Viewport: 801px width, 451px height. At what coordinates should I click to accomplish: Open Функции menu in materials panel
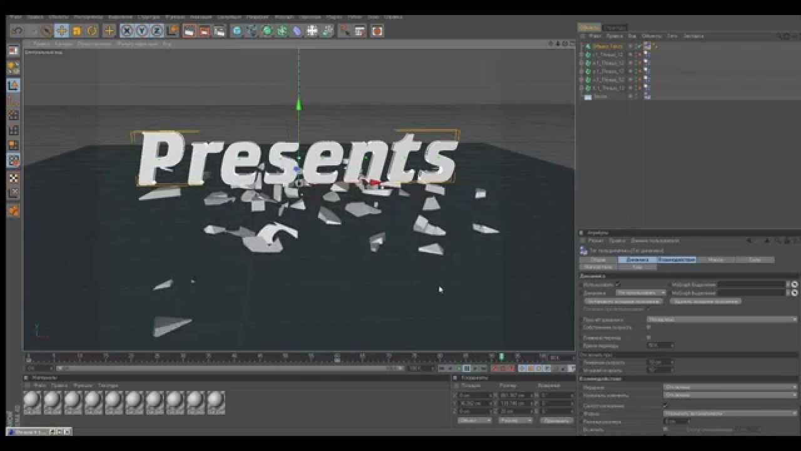pyautogui.click(x=83, y=385)
